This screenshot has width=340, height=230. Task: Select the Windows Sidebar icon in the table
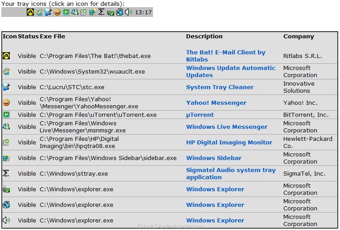click(x=6, y=158)
